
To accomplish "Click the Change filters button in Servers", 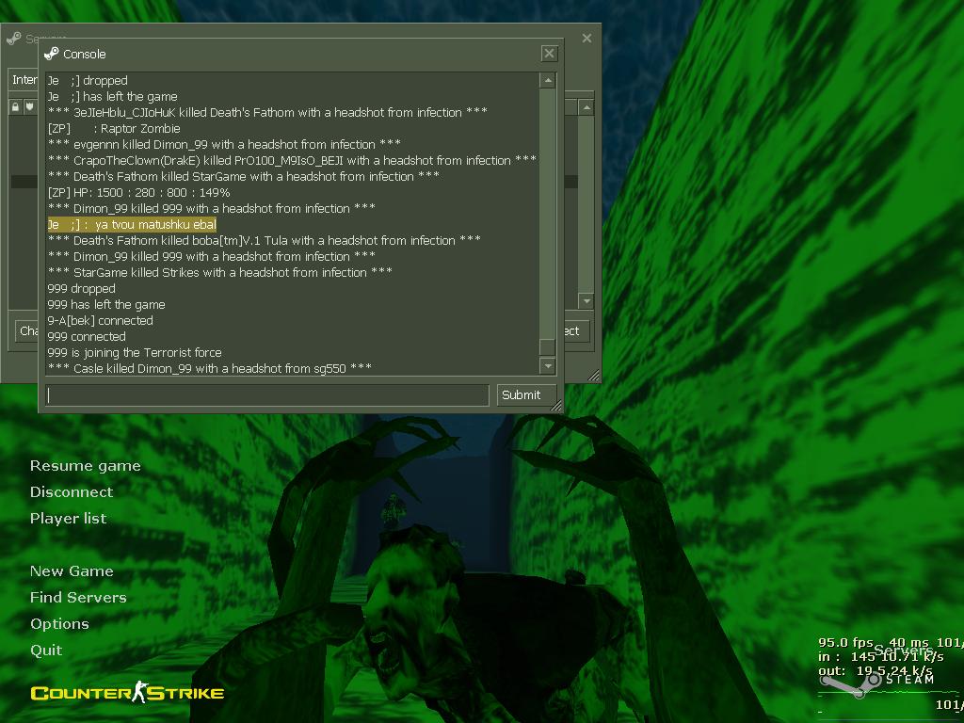I will (x=27, y=330).
